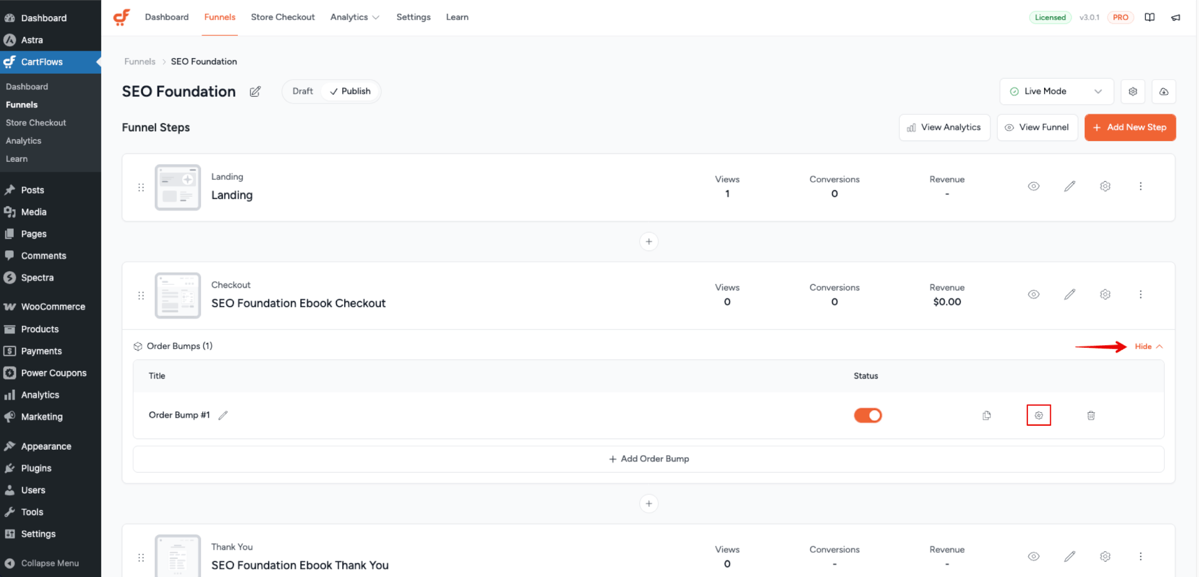This screenshot has height=577, width=1199.
Task: Delete Order Bump #1 with trash icon
Action: (x=1091, y=415)
